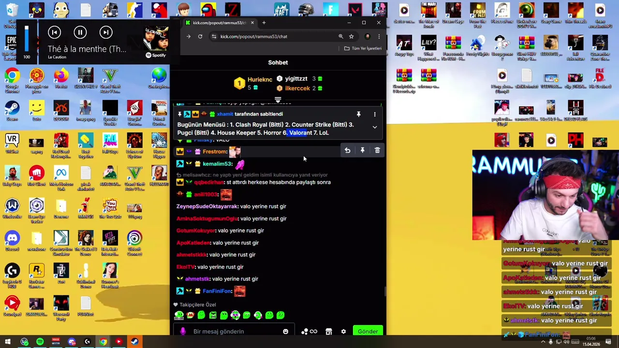This screenshot has width=619, height=348.
Task: Open pinned message three-dot options
Action: pyautogui.click(x=375, y=114)
